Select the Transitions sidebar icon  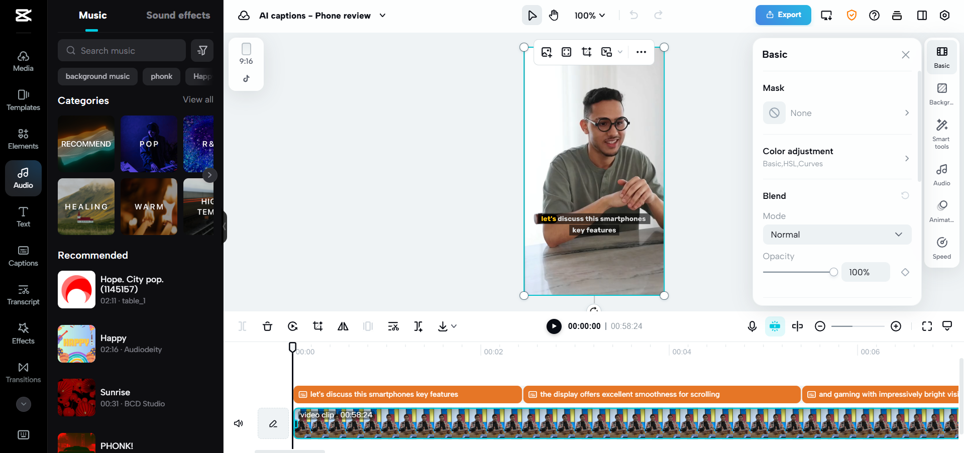pos(23,372)
